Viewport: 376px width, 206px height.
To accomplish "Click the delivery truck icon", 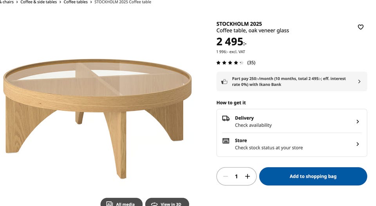I will 226,118.
